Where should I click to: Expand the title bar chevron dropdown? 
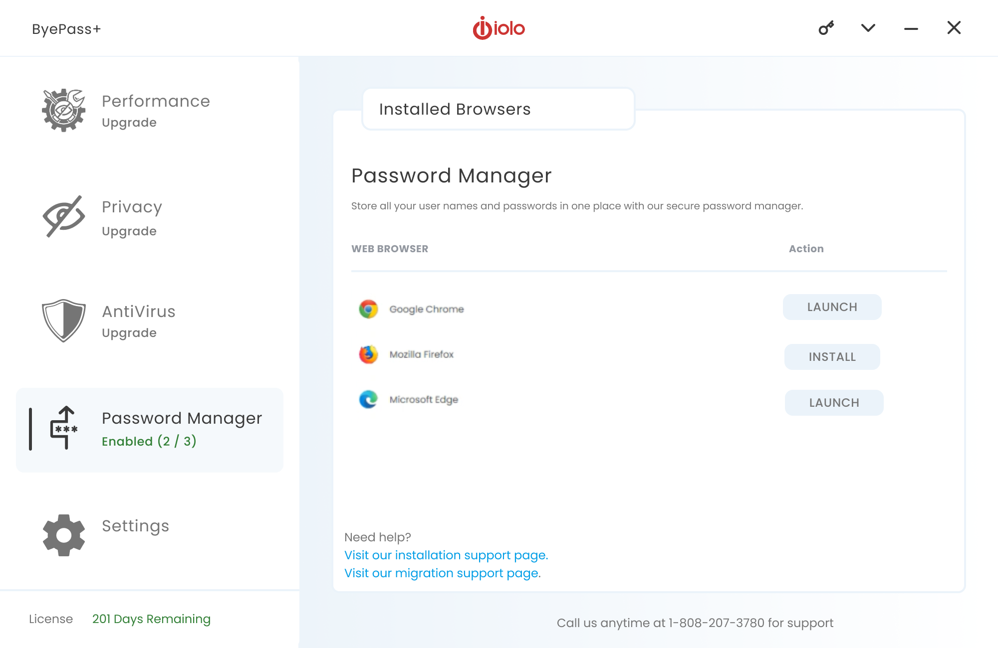click(868, 28)
